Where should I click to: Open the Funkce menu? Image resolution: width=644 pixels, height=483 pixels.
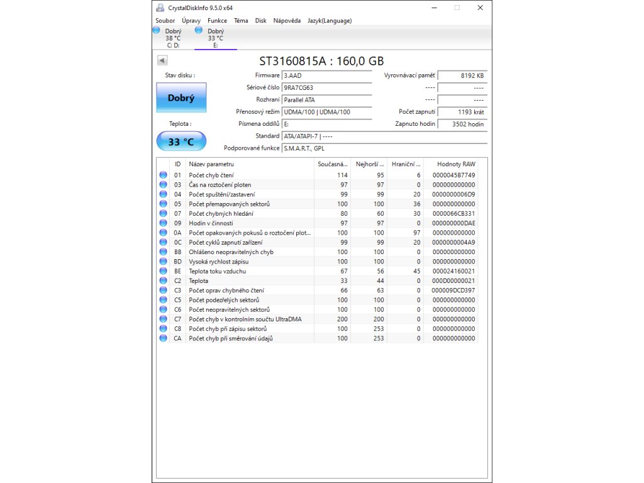click(217, 21)
